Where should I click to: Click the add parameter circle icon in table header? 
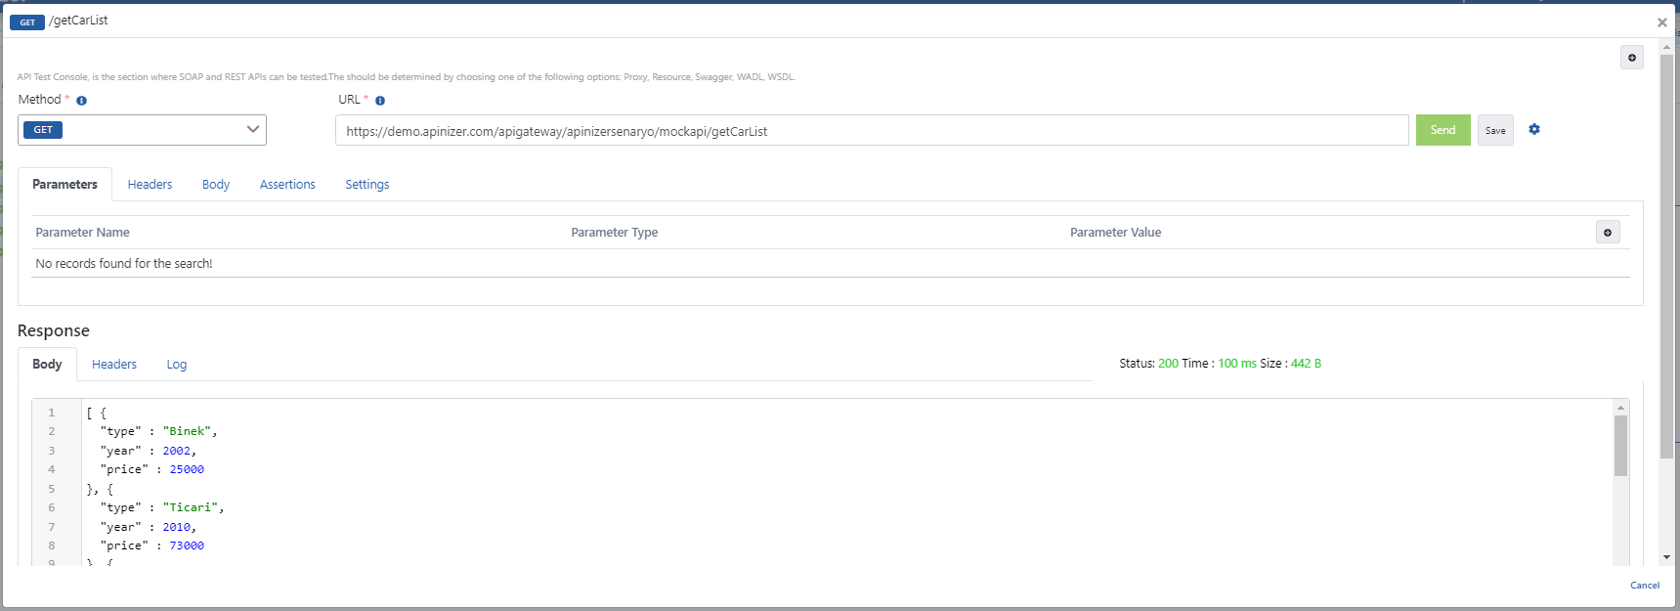[x=1608, y=232]
